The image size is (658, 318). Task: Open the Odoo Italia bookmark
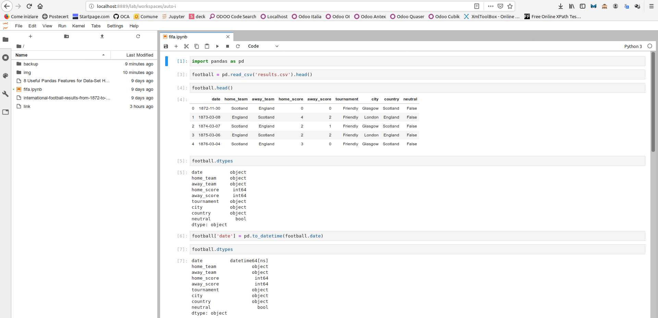tap(307, 16)
